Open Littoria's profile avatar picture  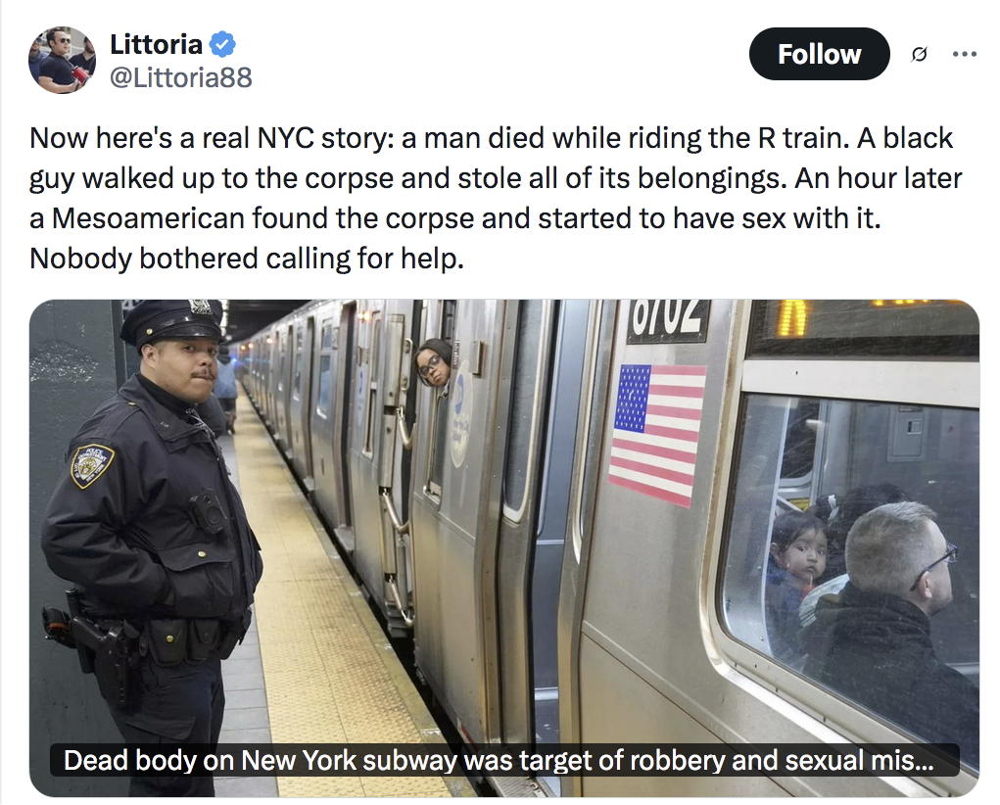(62, 60)
